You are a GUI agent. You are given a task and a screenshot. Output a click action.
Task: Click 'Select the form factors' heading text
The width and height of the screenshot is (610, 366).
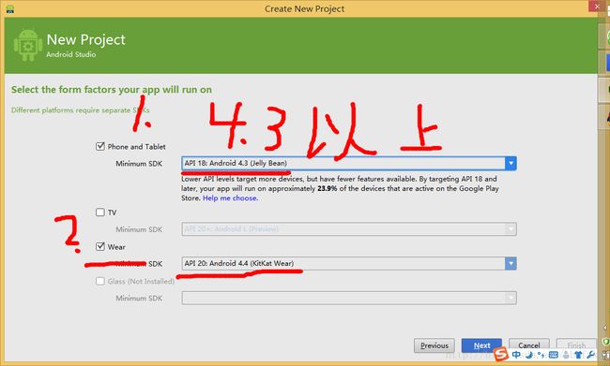[112, 90]
